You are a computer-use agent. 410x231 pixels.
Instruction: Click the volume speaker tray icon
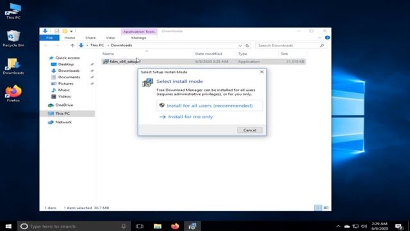(364, 227)
